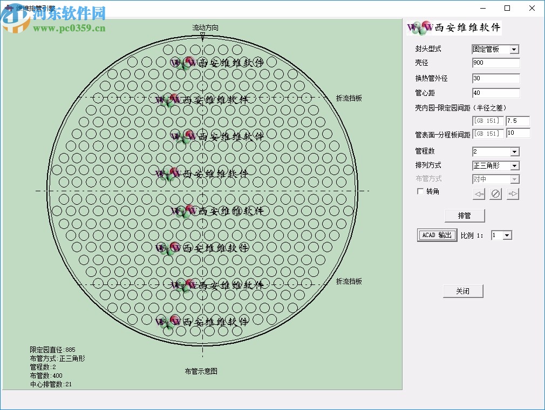Click the [GB 151] button beside value 10
The image size is (545, 410).
pos(487,133)
